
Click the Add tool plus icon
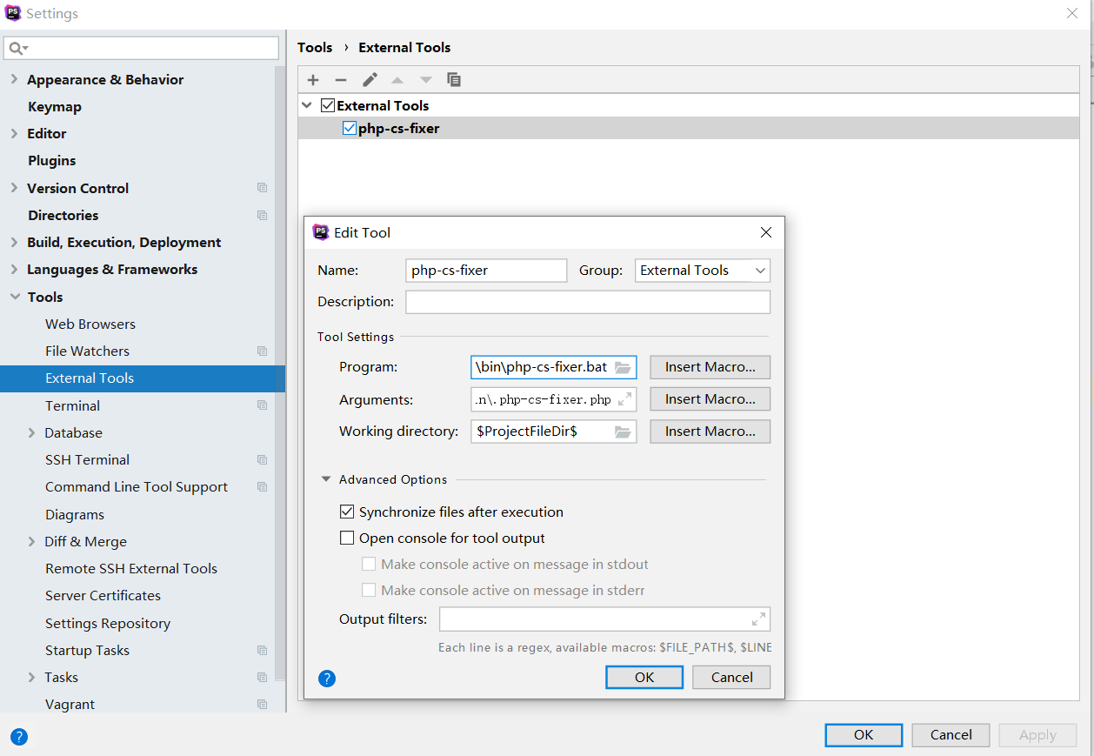pos(313,80)
